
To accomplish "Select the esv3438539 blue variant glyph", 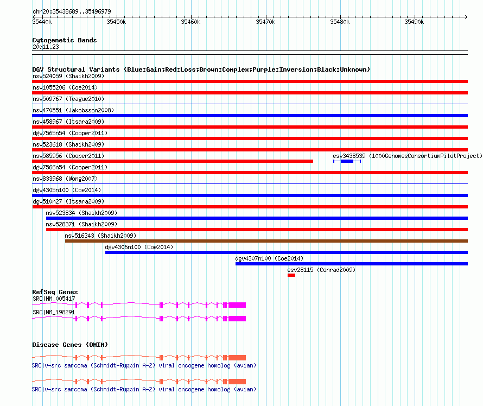I will pyautogui.click(x=347, y=161).
